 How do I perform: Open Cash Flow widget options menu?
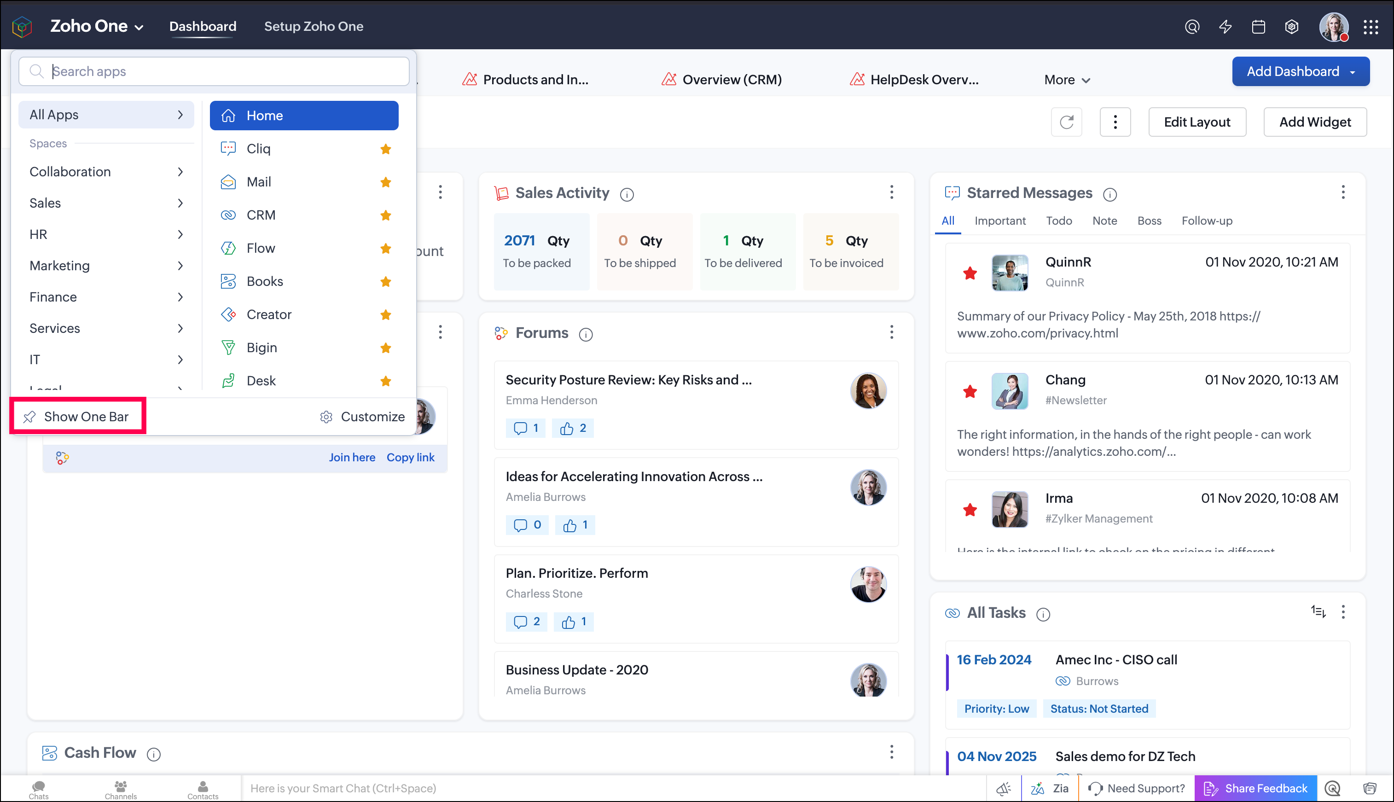(891, 752)
